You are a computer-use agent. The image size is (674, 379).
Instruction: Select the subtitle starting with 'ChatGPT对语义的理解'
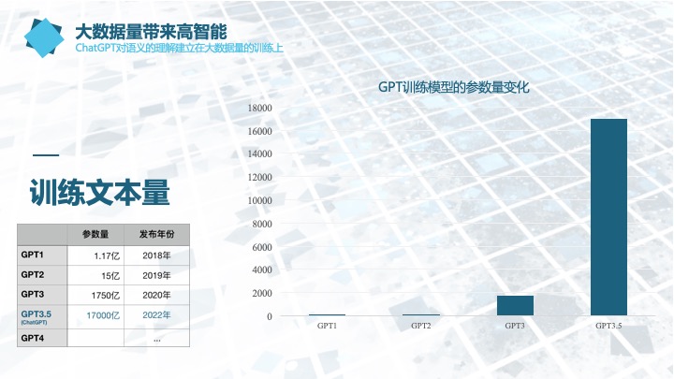[x=179, y=48]
